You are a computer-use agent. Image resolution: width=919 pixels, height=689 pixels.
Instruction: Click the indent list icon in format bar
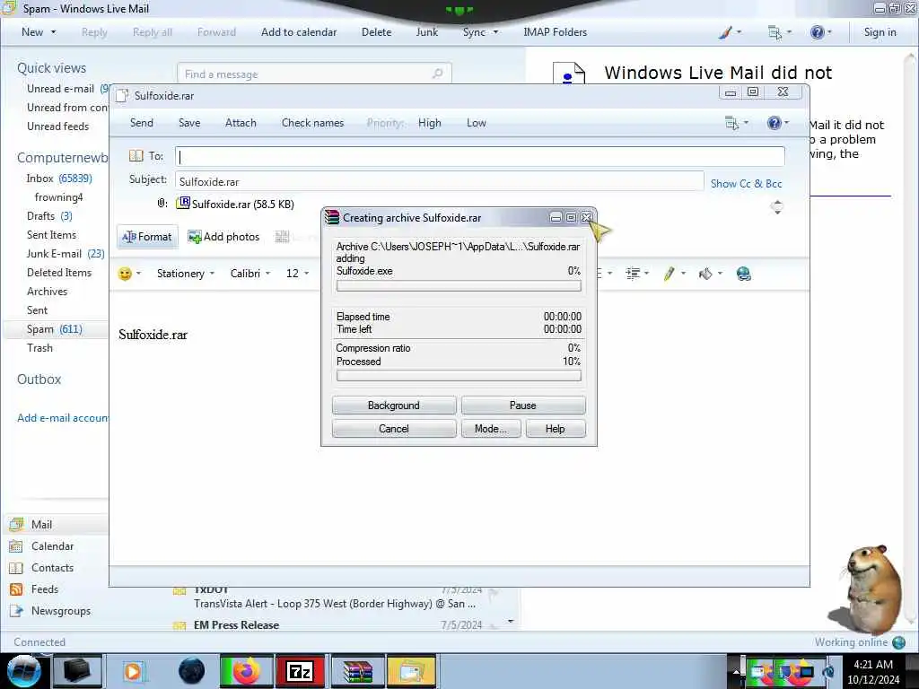(633, 274)
